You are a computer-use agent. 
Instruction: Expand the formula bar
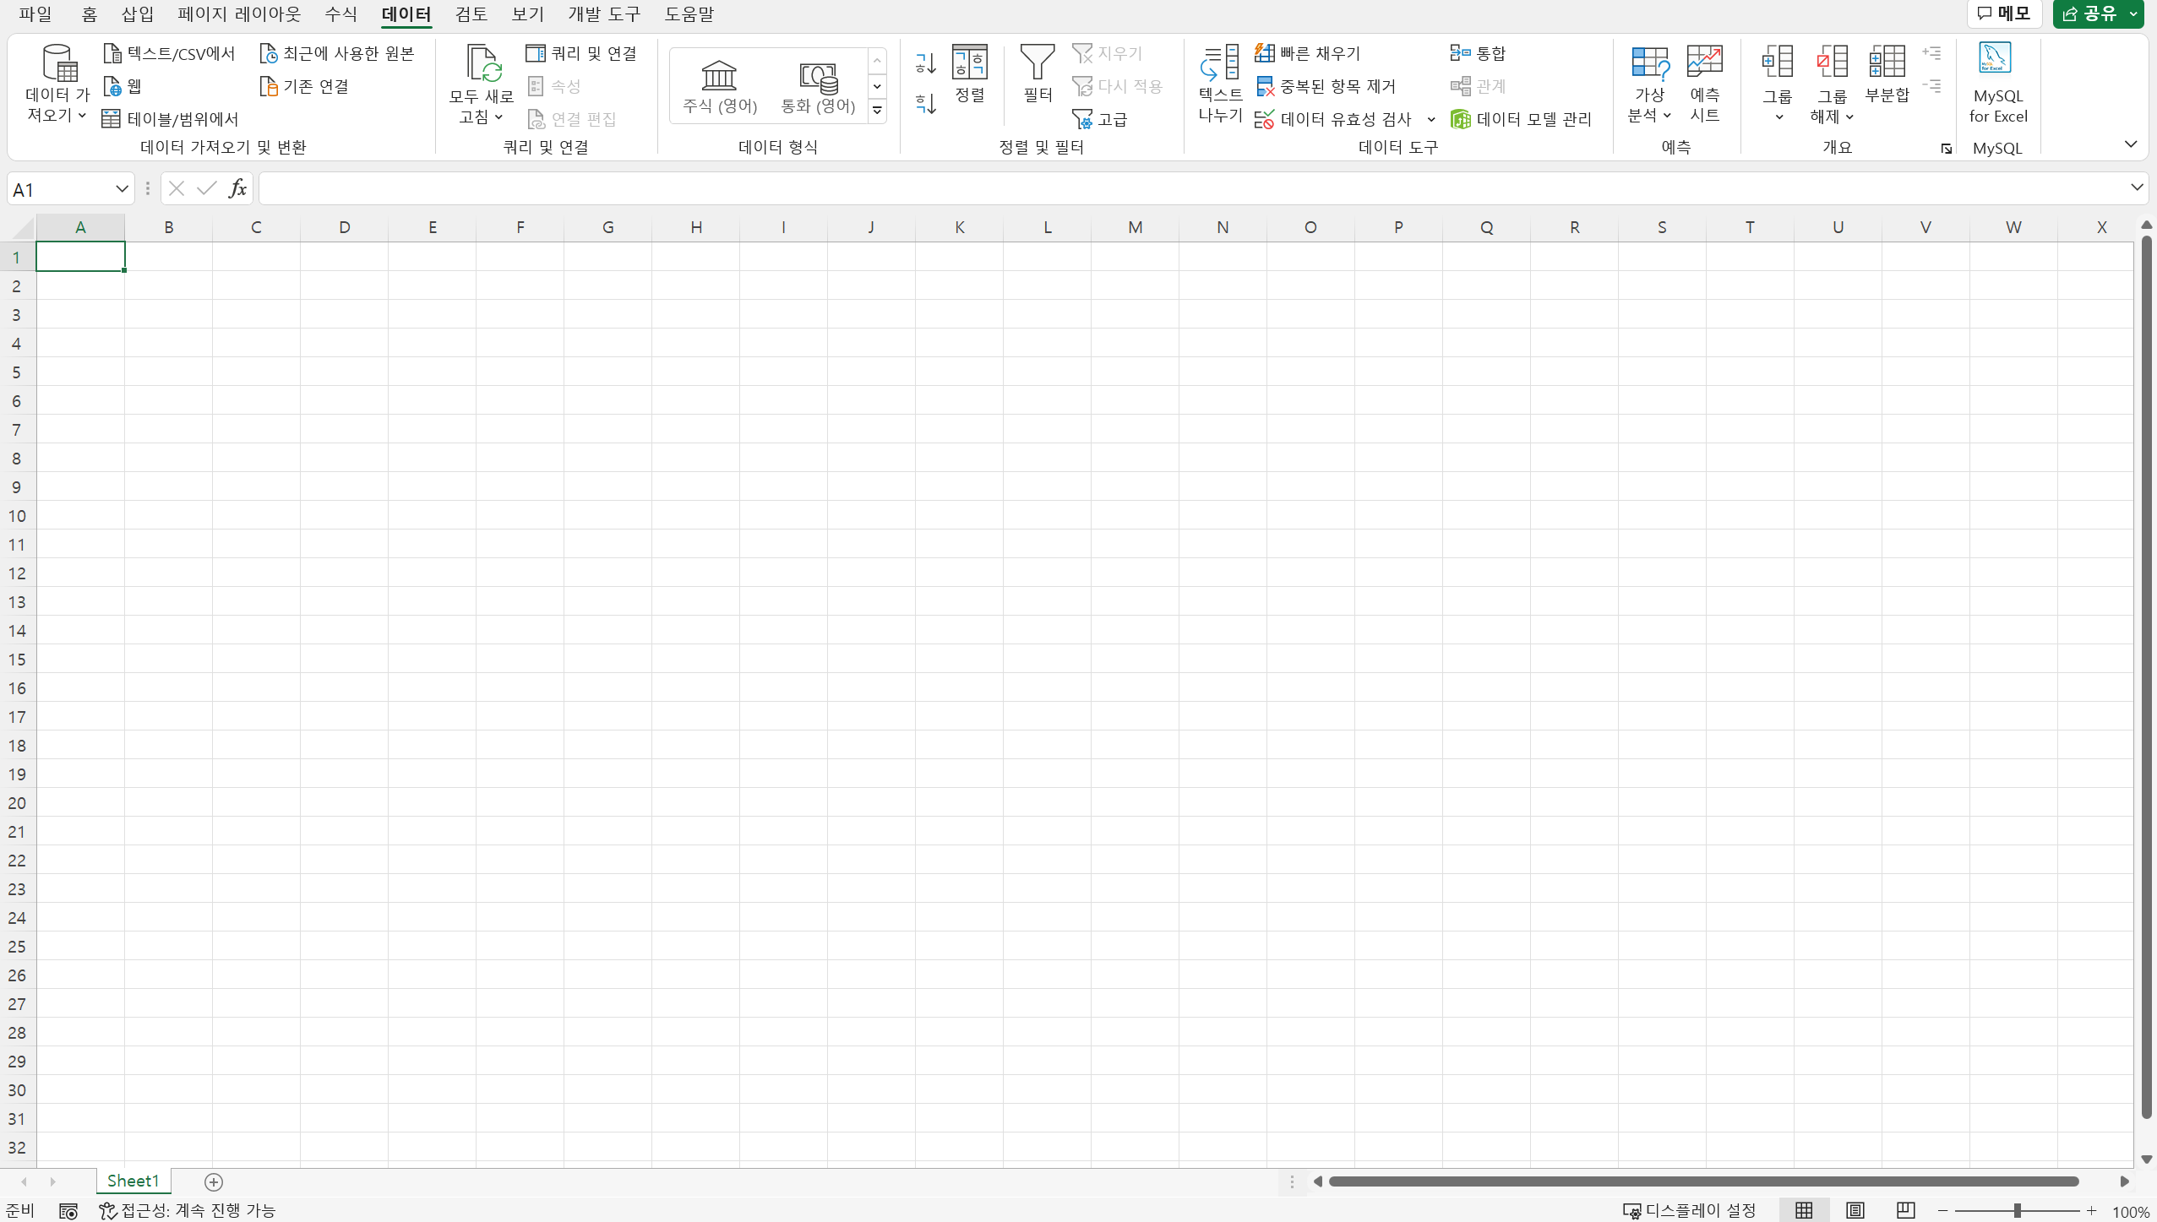coord(2136,187)
